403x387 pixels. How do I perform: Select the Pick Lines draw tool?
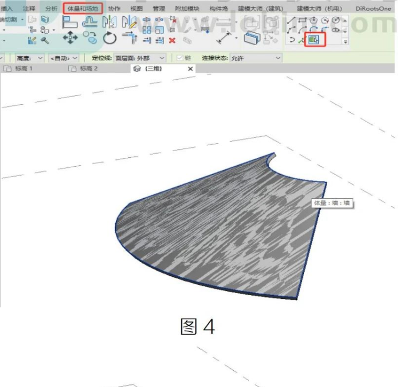pyautogui.click(x=302, y=40)
